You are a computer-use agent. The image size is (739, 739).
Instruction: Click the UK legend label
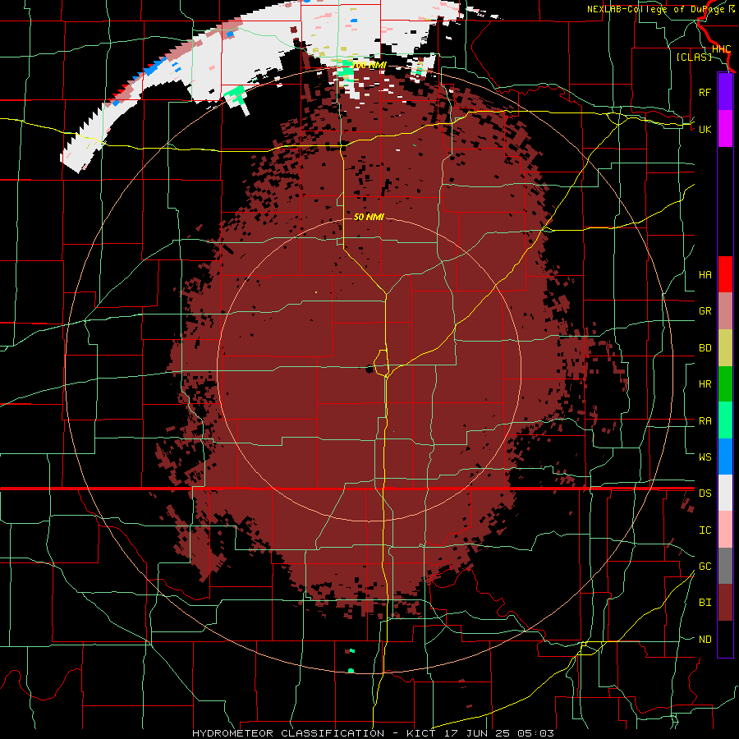click(705, 129)
